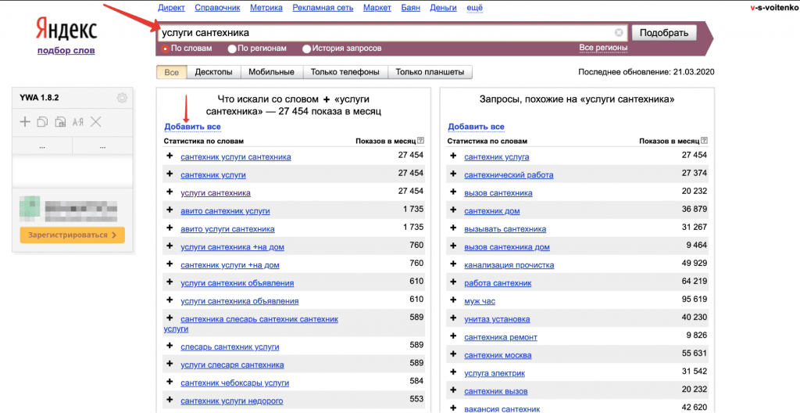Open 'Все регионы' region selector
Viewport: 800px width, 413px height.
tap(603, 48)
